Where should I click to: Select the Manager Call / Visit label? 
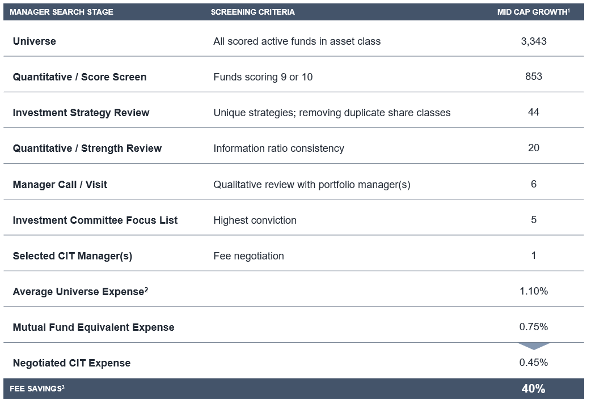click(60, 185)
